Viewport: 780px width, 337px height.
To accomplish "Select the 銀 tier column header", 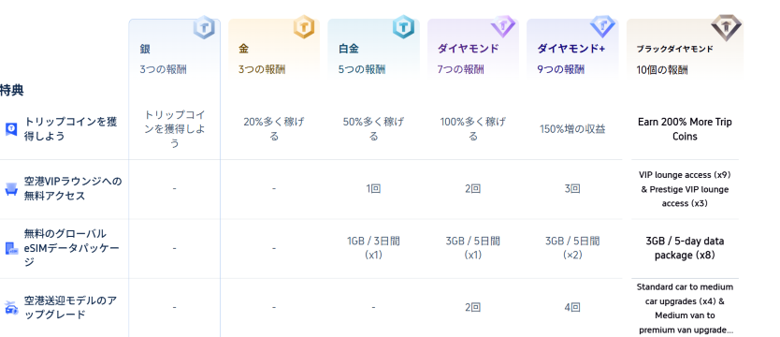I will click(x=174, y=49).
